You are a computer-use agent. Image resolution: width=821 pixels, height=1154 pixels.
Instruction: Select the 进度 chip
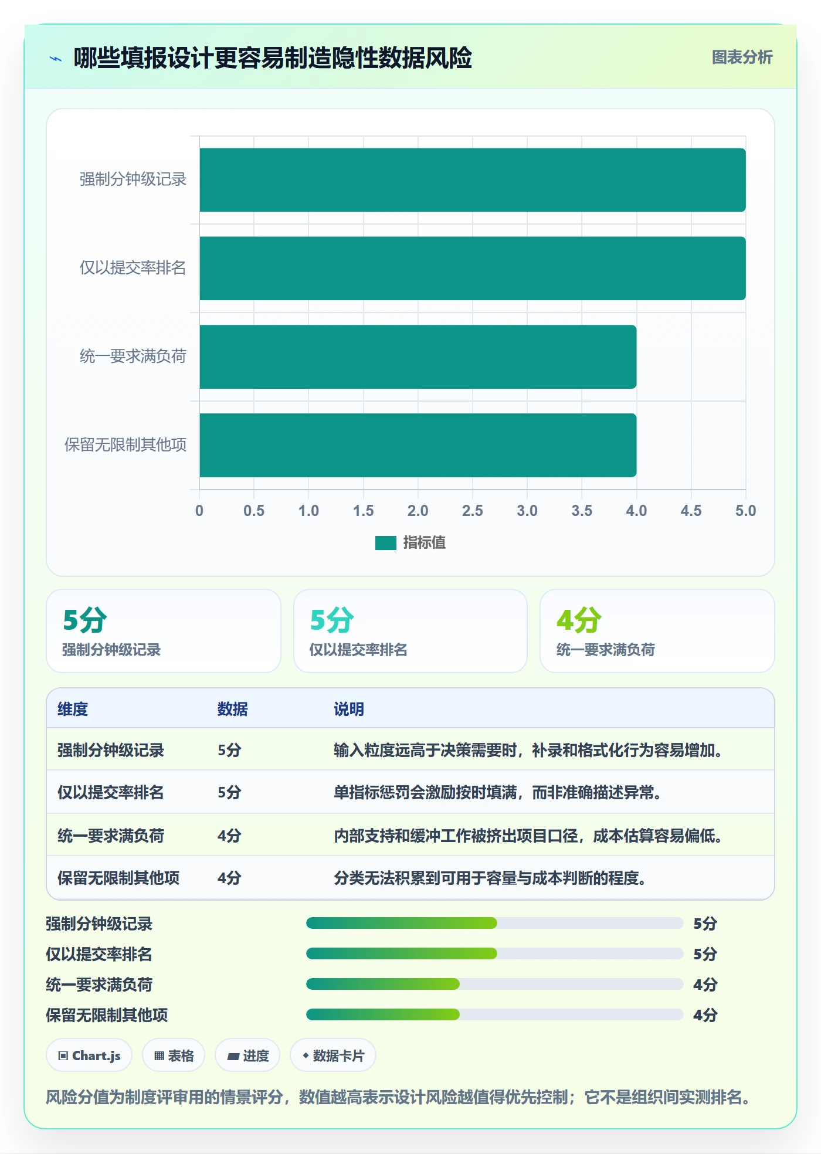247,1055
